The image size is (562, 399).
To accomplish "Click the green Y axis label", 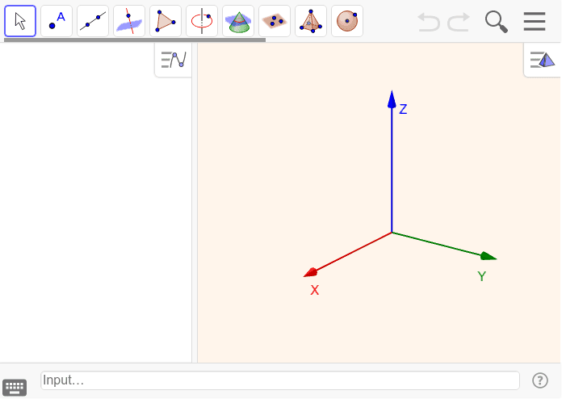I will point(482,276).
